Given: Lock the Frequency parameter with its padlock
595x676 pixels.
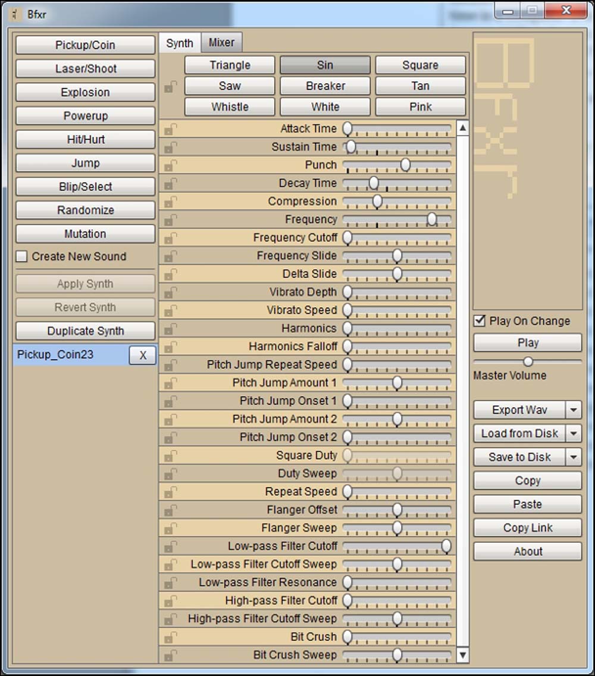Looking at the screenshot, I should pos(170,220).
